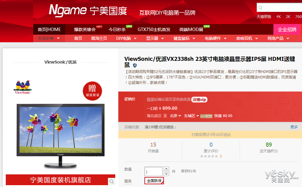Click the 满1件赠:优派键鼠 offer text
302x187 pixels.
tap(160, 127)
